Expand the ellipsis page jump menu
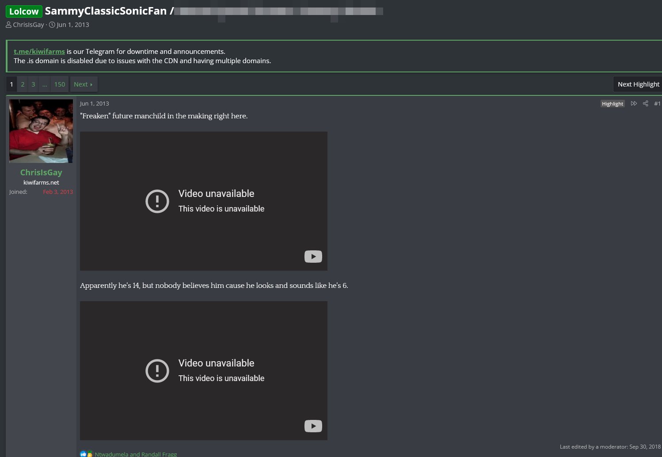Viewport: 662px width, 457px height. (45, 84)
